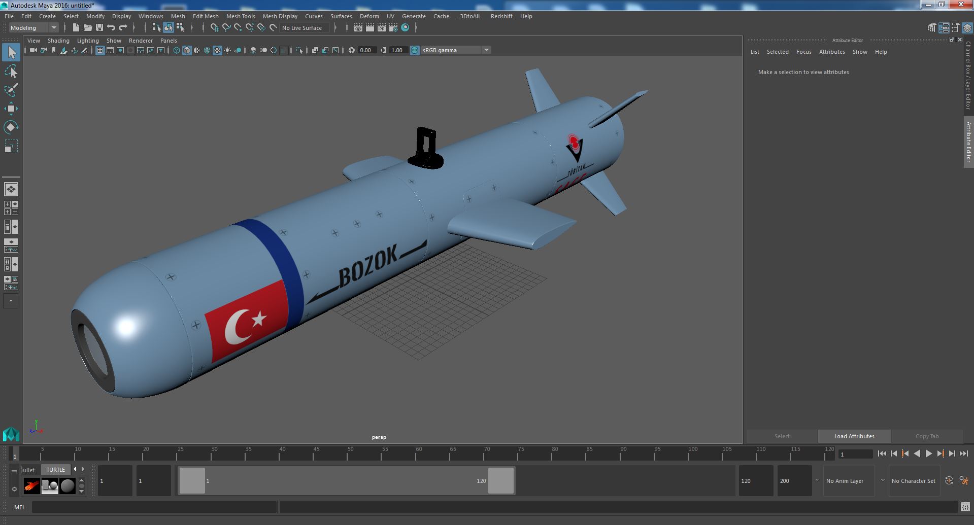Step forward one frame

pyautogui.click(x=952, y=454)
